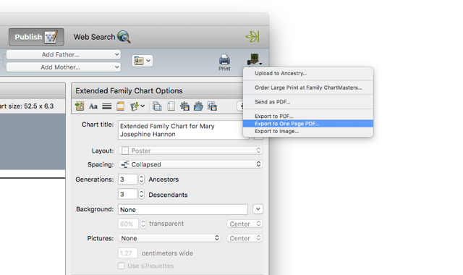The image size is (463, 275).
Task: Open the Fonts (Aa) options icon
Action: pos(93,106)
